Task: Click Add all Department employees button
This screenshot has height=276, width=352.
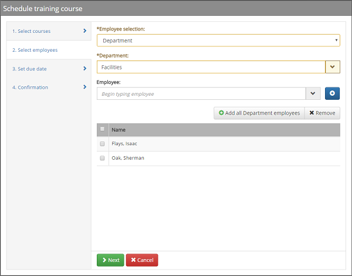Action: tap(259, 113)
